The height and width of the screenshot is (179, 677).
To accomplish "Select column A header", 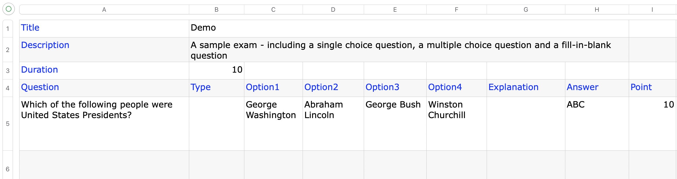I will (x=104, y=10).
